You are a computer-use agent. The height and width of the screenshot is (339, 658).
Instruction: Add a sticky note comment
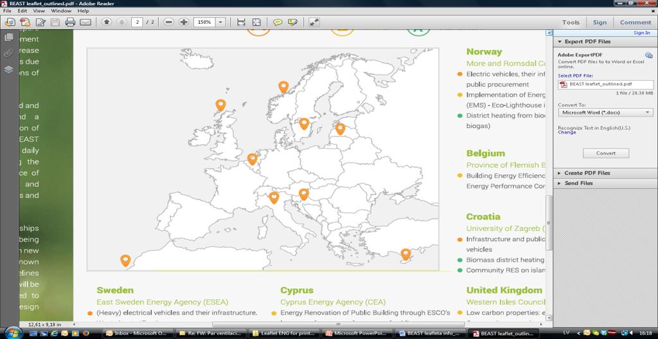tap(278, 23)
